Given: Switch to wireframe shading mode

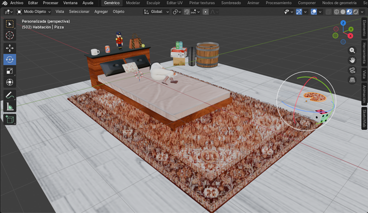Looking at the screenshot, I should (x=336, y=11).
